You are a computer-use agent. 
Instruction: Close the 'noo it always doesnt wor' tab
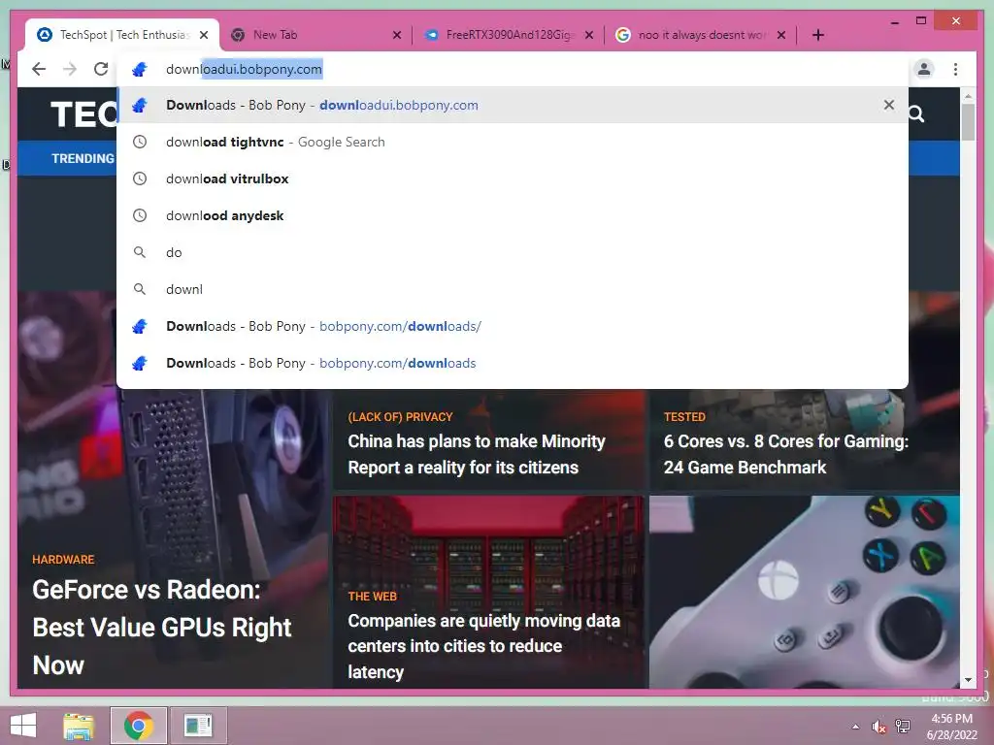[781, 35]
